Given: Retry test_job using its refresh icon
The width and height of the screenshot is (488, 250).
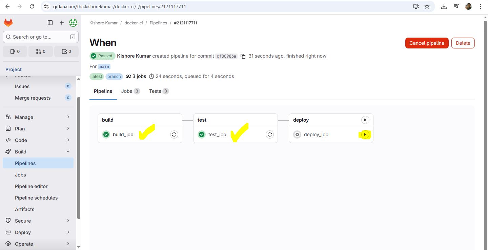Looking at the screenshot, I should 270,134.
